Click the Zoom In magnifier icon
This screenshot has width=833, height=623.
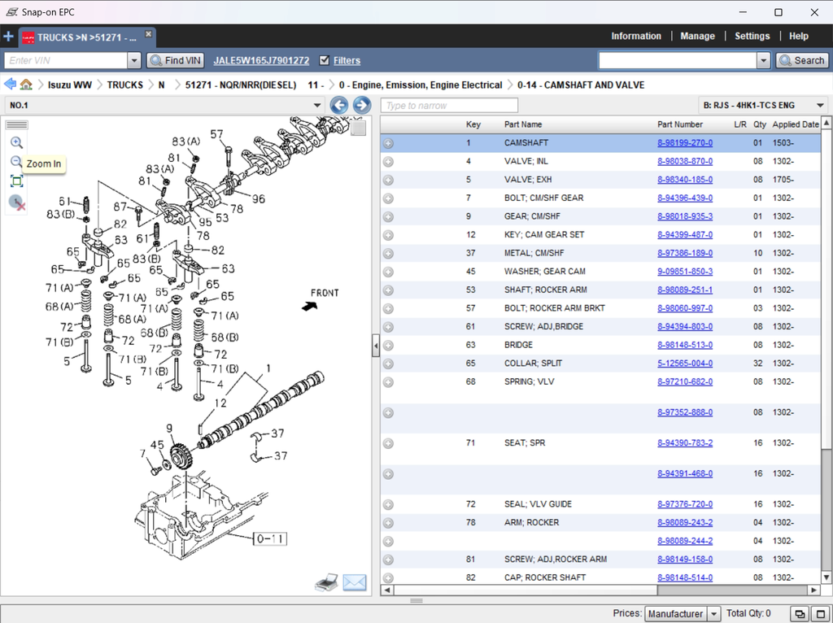point(16,142)
